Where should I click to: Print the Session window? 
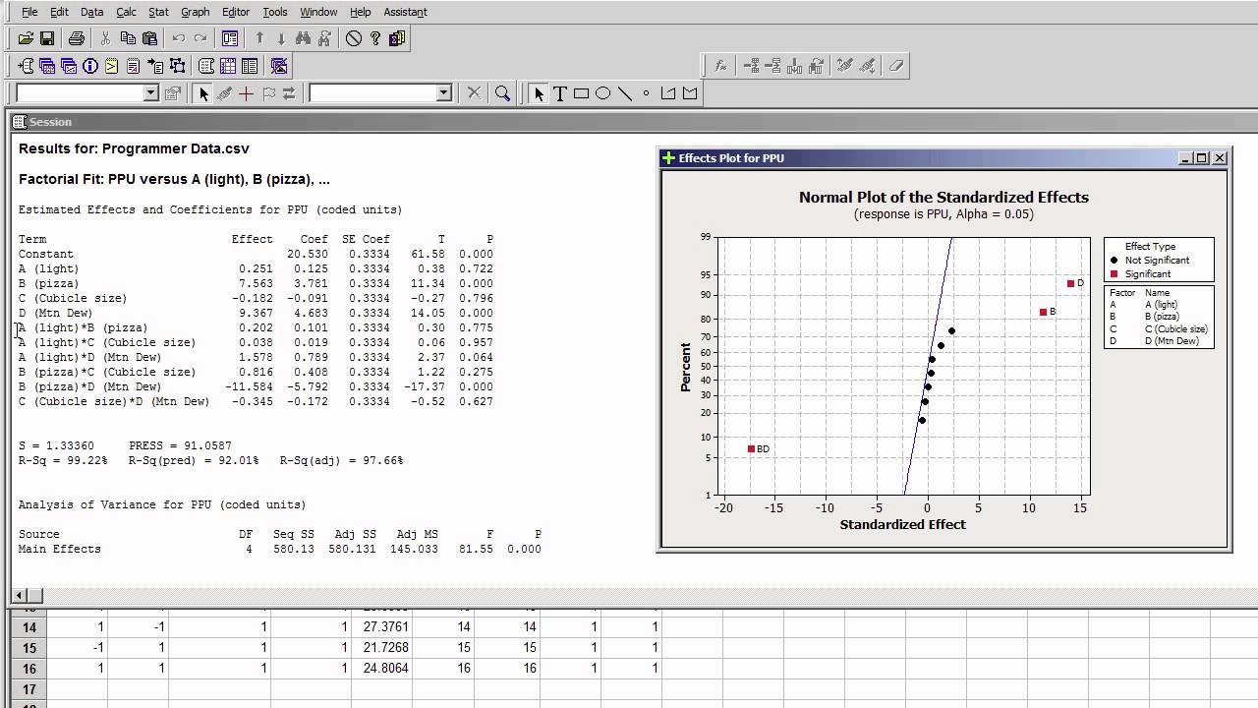pos(77,38)
